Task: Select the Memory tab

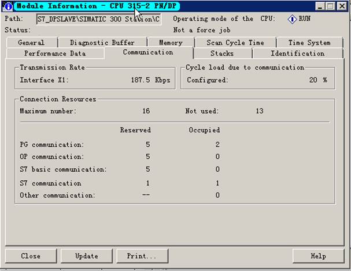Action: (171, 43)
